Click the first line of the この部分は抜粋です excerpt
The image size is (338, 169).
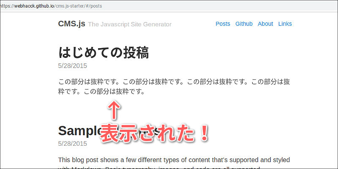click(x=174, y=82)
